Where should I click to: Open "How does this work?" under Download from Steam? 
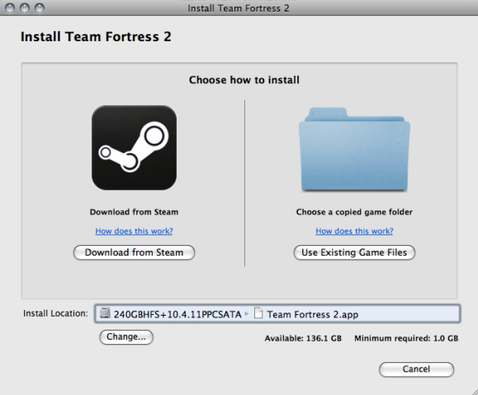(x=134, y=231)
